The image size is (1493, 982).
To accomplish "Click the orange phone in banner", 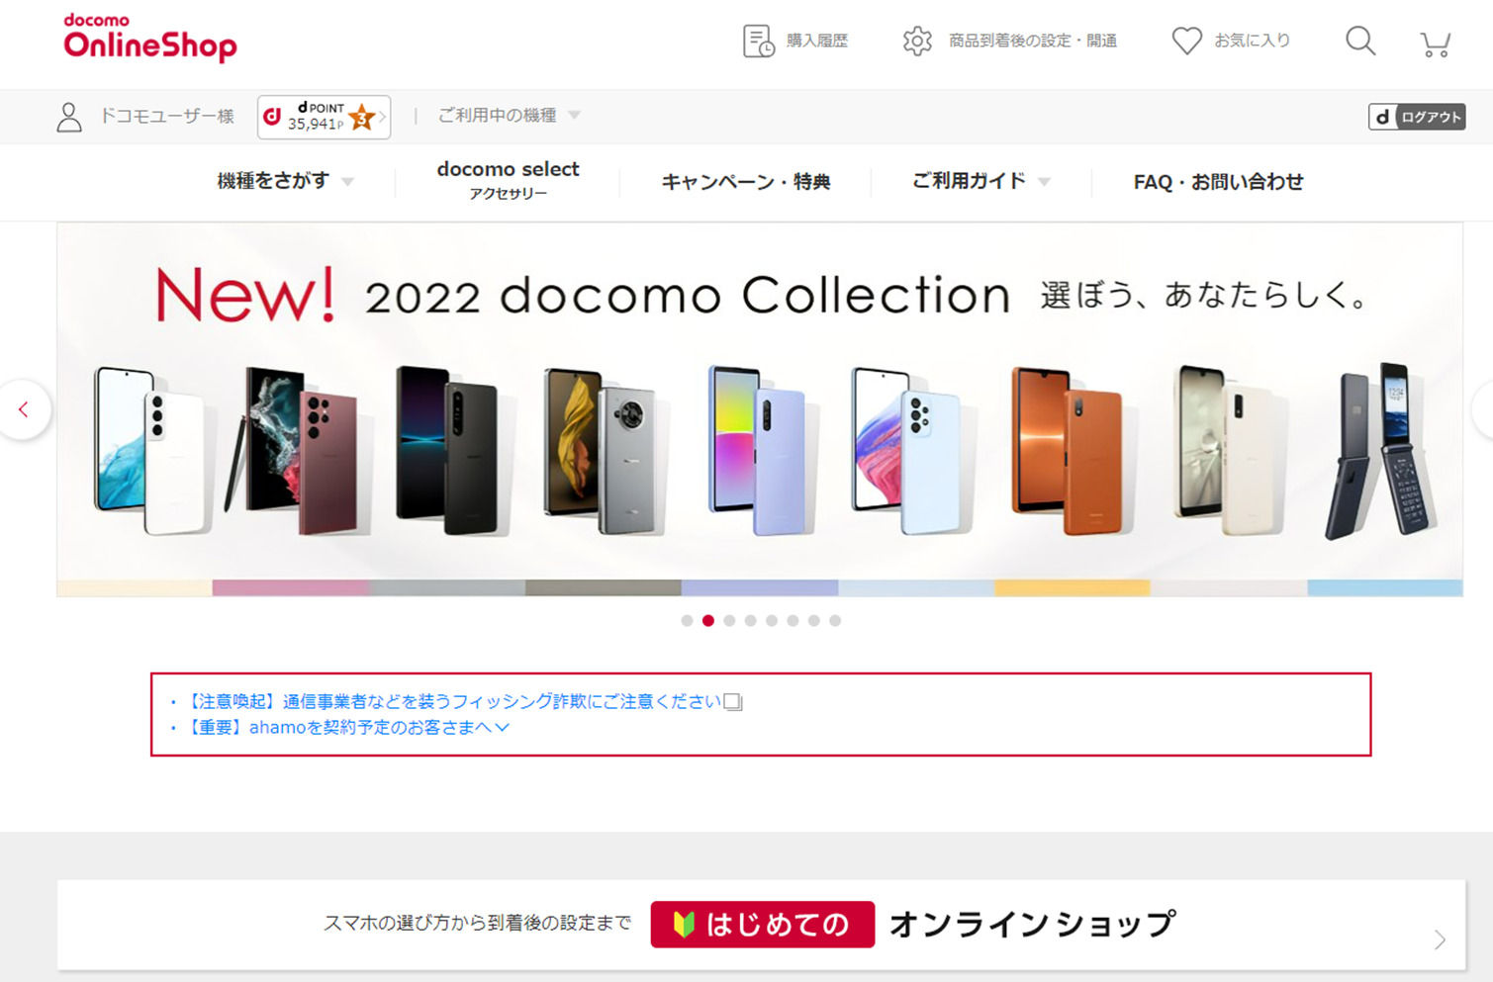I will pyautogui.click(x=1069, y=450).
